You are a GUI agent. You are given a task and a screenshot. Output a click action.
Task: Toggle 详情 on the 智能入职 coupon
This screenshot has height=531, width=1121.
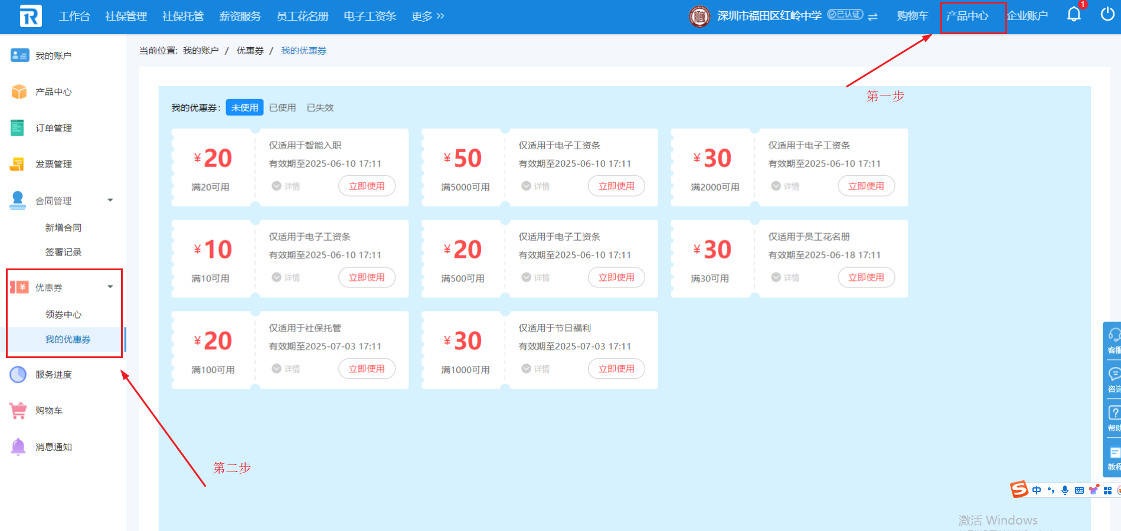[286, 186]
